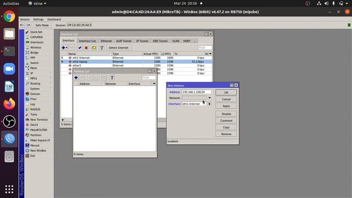
Task: Open Switch menu item
Action: 34,63
